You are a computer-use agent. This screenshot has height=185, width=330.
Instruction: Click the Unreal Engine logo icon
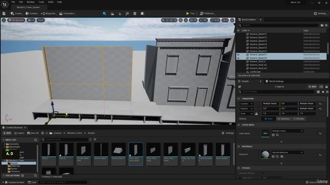[5, 5]
